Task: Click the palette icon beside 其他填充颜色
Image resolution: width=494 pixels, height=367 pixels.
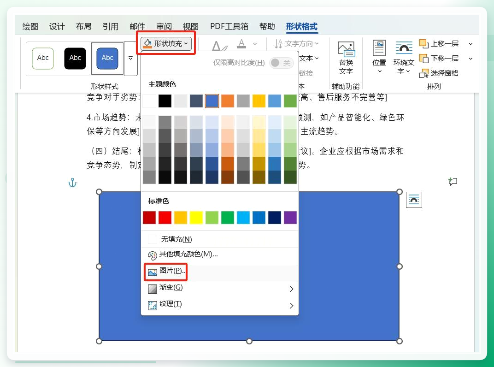Action: point(152,256)
